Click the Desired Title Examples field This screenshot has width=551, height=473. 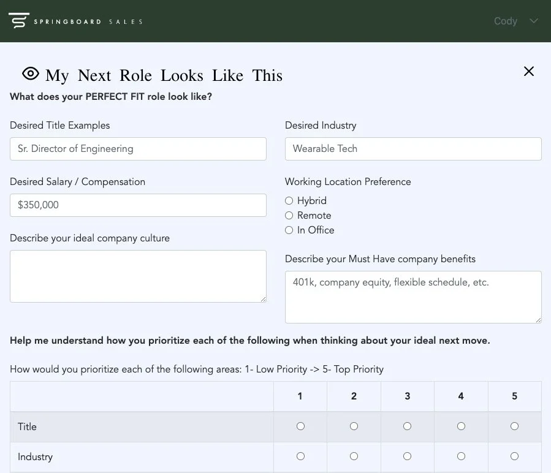pos(138,149)
